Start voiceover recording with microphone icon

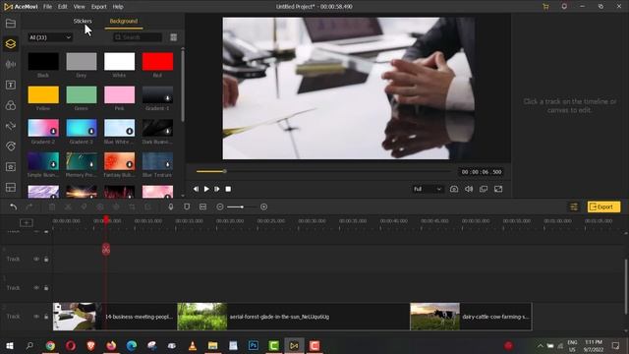[170, 206]
